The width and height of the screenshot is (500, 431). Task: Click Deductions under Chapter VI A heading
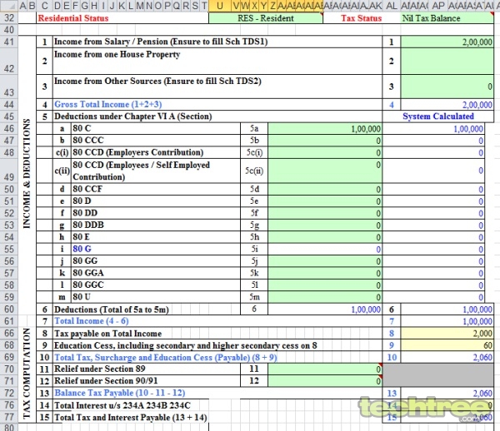(x=133, y=116)
